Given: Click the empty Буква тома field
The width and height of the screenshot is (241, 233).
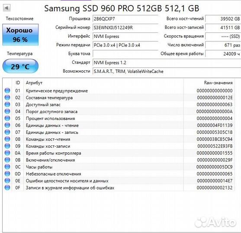Looking at the screenshot, I should [x=125, y=54].
